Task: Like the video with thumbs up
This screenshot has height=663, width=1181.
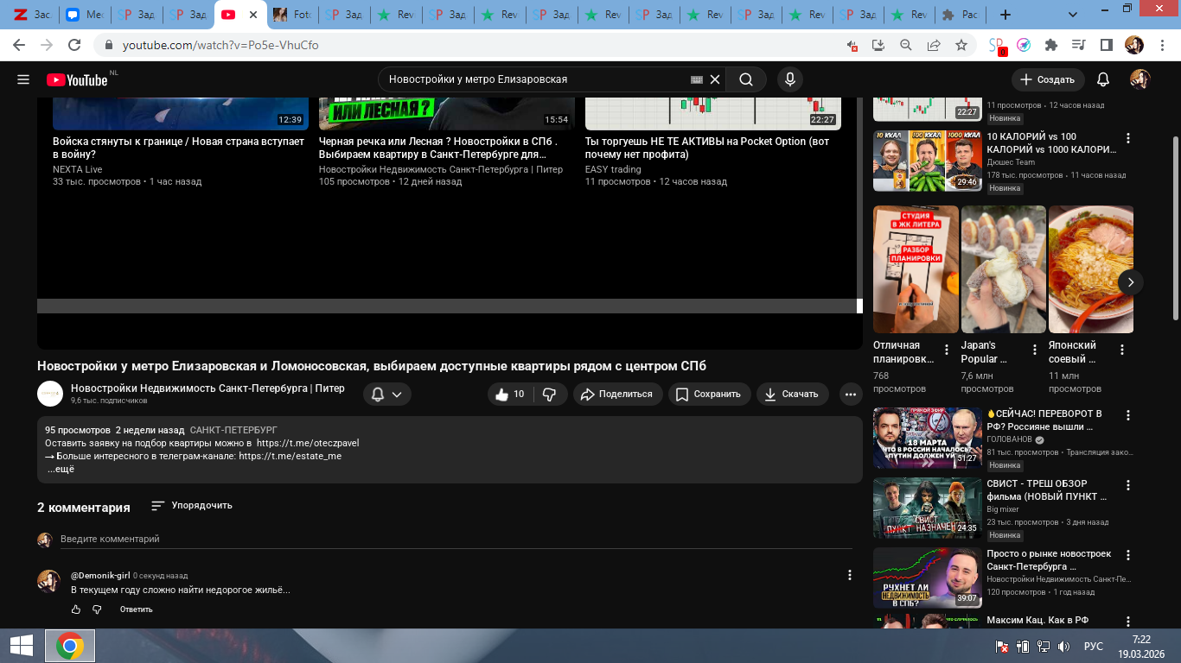Action: [508, 395]
